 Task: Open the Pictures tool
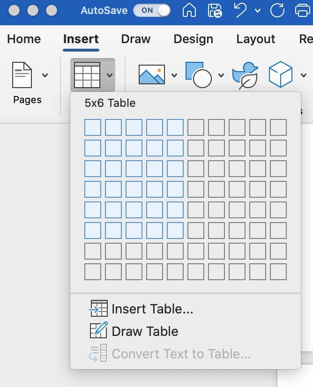tap(152, 74)
